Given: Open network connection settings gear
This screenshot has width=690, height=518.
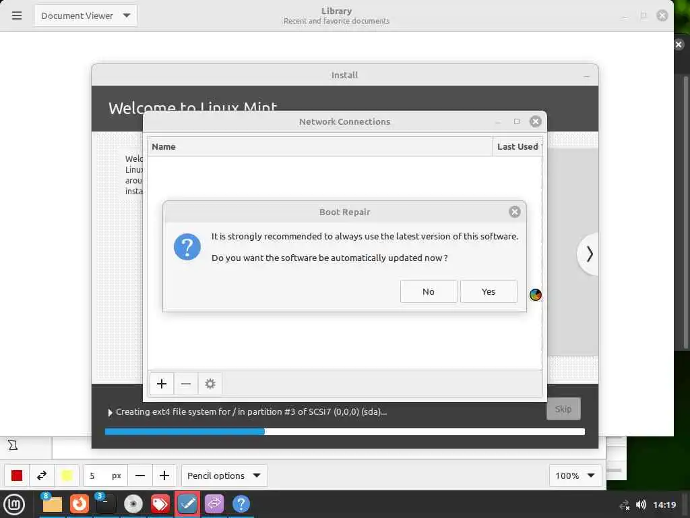Looking at the screenshot, I should point(210,384).
